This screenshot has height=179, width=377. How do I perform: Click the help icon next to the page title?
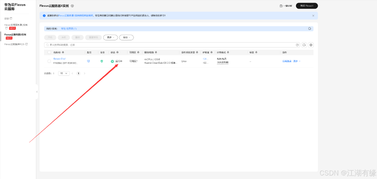tap(72, 6)
